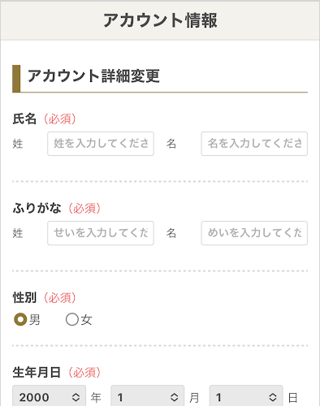Click the アカウント情報 page header
This screenshot has height=406, width=320.
coord(160,20)
